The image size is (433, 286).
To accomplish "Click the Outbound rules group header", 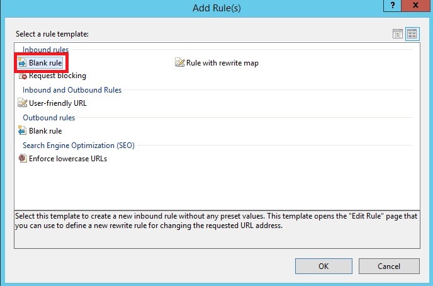I will [x=49, y=117].
